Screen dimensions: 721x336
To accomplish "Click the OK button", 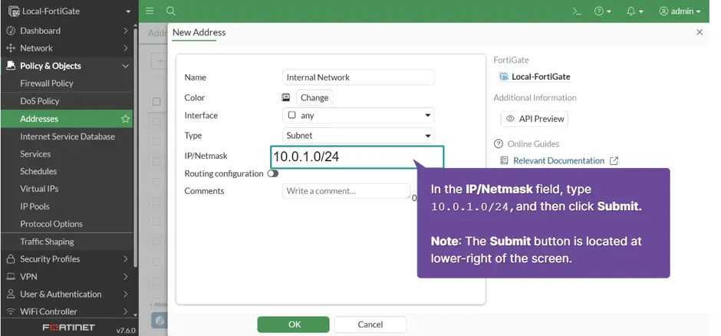I will (x=293, y=324).
